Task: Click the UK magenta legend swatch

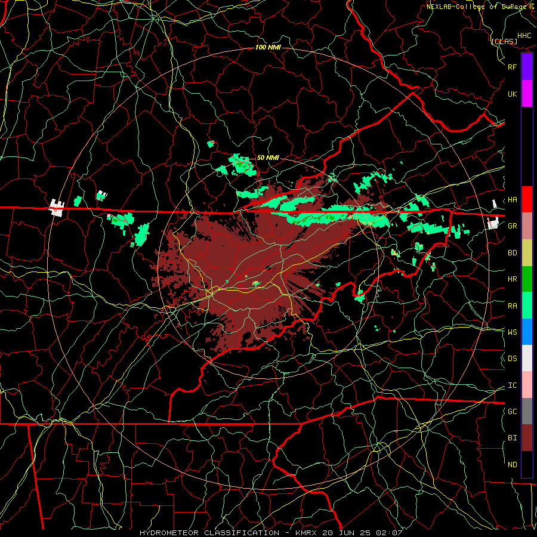Action: [x=527, y=94]
